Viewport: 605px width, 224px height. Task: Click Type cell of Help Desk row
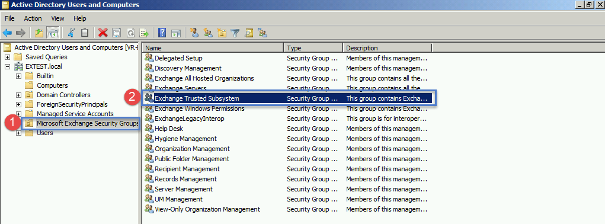[x=312, y=129]
